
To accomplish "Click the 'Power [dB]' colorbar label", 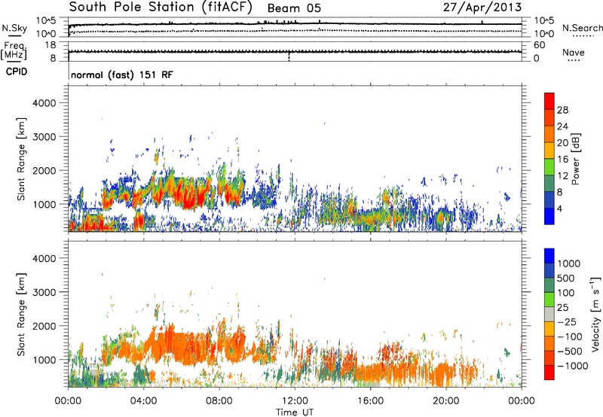I will [x=575, y=159].
